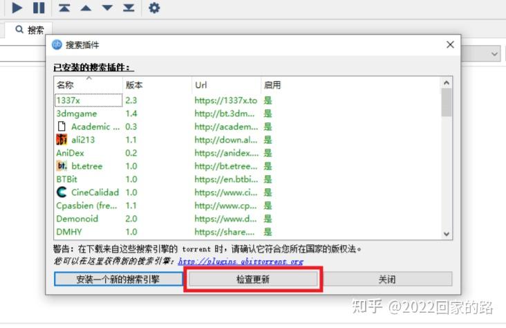506x328 pixels.
Task: Switch to the 搜索 tab
Action: (29, 30)
